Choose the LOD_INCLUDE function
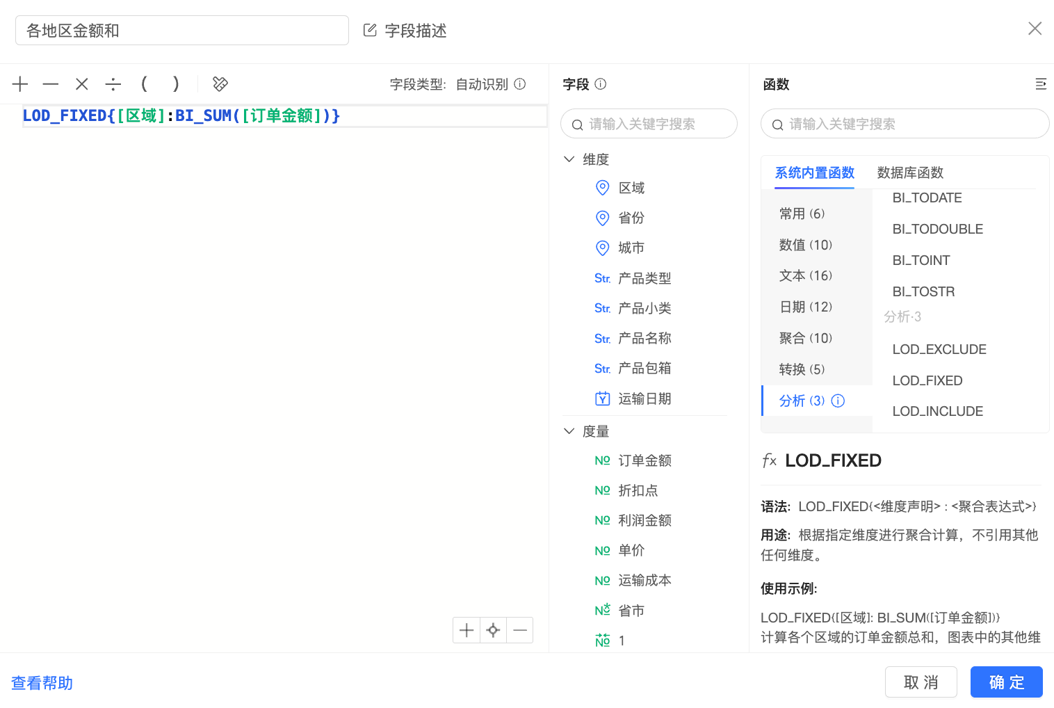Screen dimensions: 1054x708 [937, 411]
